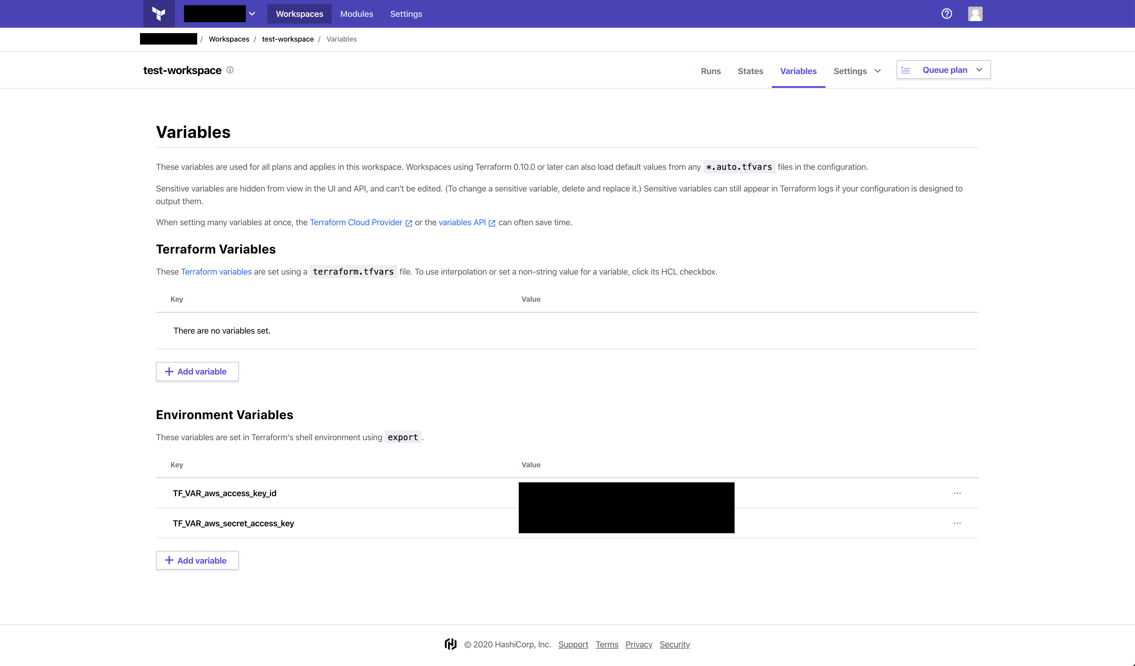Open options menu for TF_VAR_aws_access_key_id row

957,493
